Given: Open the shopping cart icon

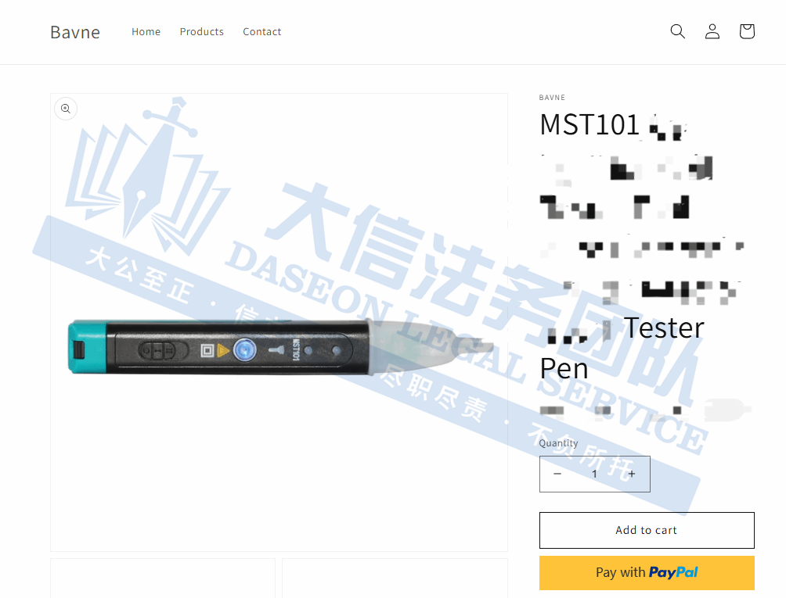Looking at the screenshot, I should (x=746, y=31).
